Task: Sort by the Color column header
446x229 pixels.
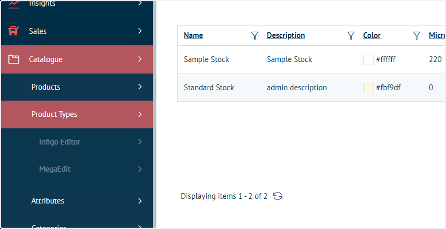Action: coord(372,36)
